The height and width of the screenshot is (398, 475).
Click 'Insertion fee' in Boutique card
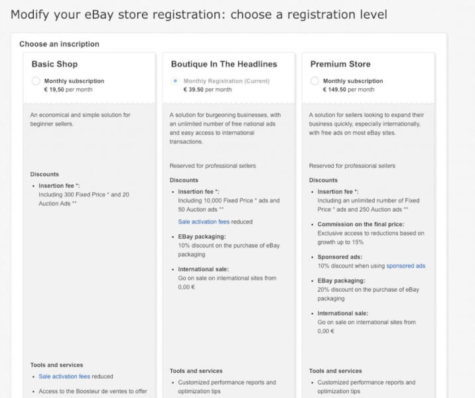click(198, 192)
